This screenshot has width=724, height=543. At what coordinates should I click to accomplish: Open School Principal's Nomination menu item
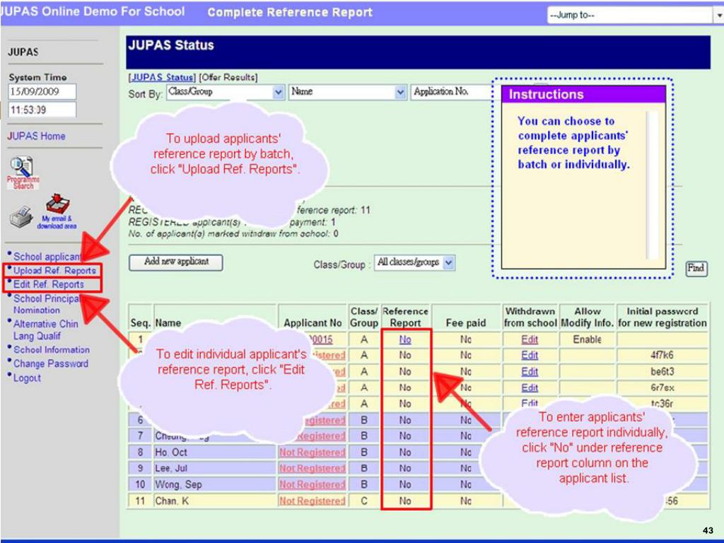(x=46, y=304)
